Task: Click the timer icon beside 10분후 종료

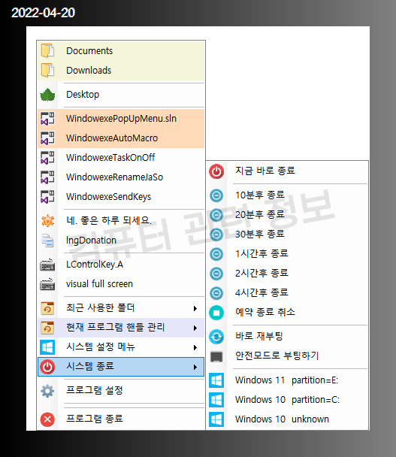Action: pyautogui.click(x=216, y=195)
